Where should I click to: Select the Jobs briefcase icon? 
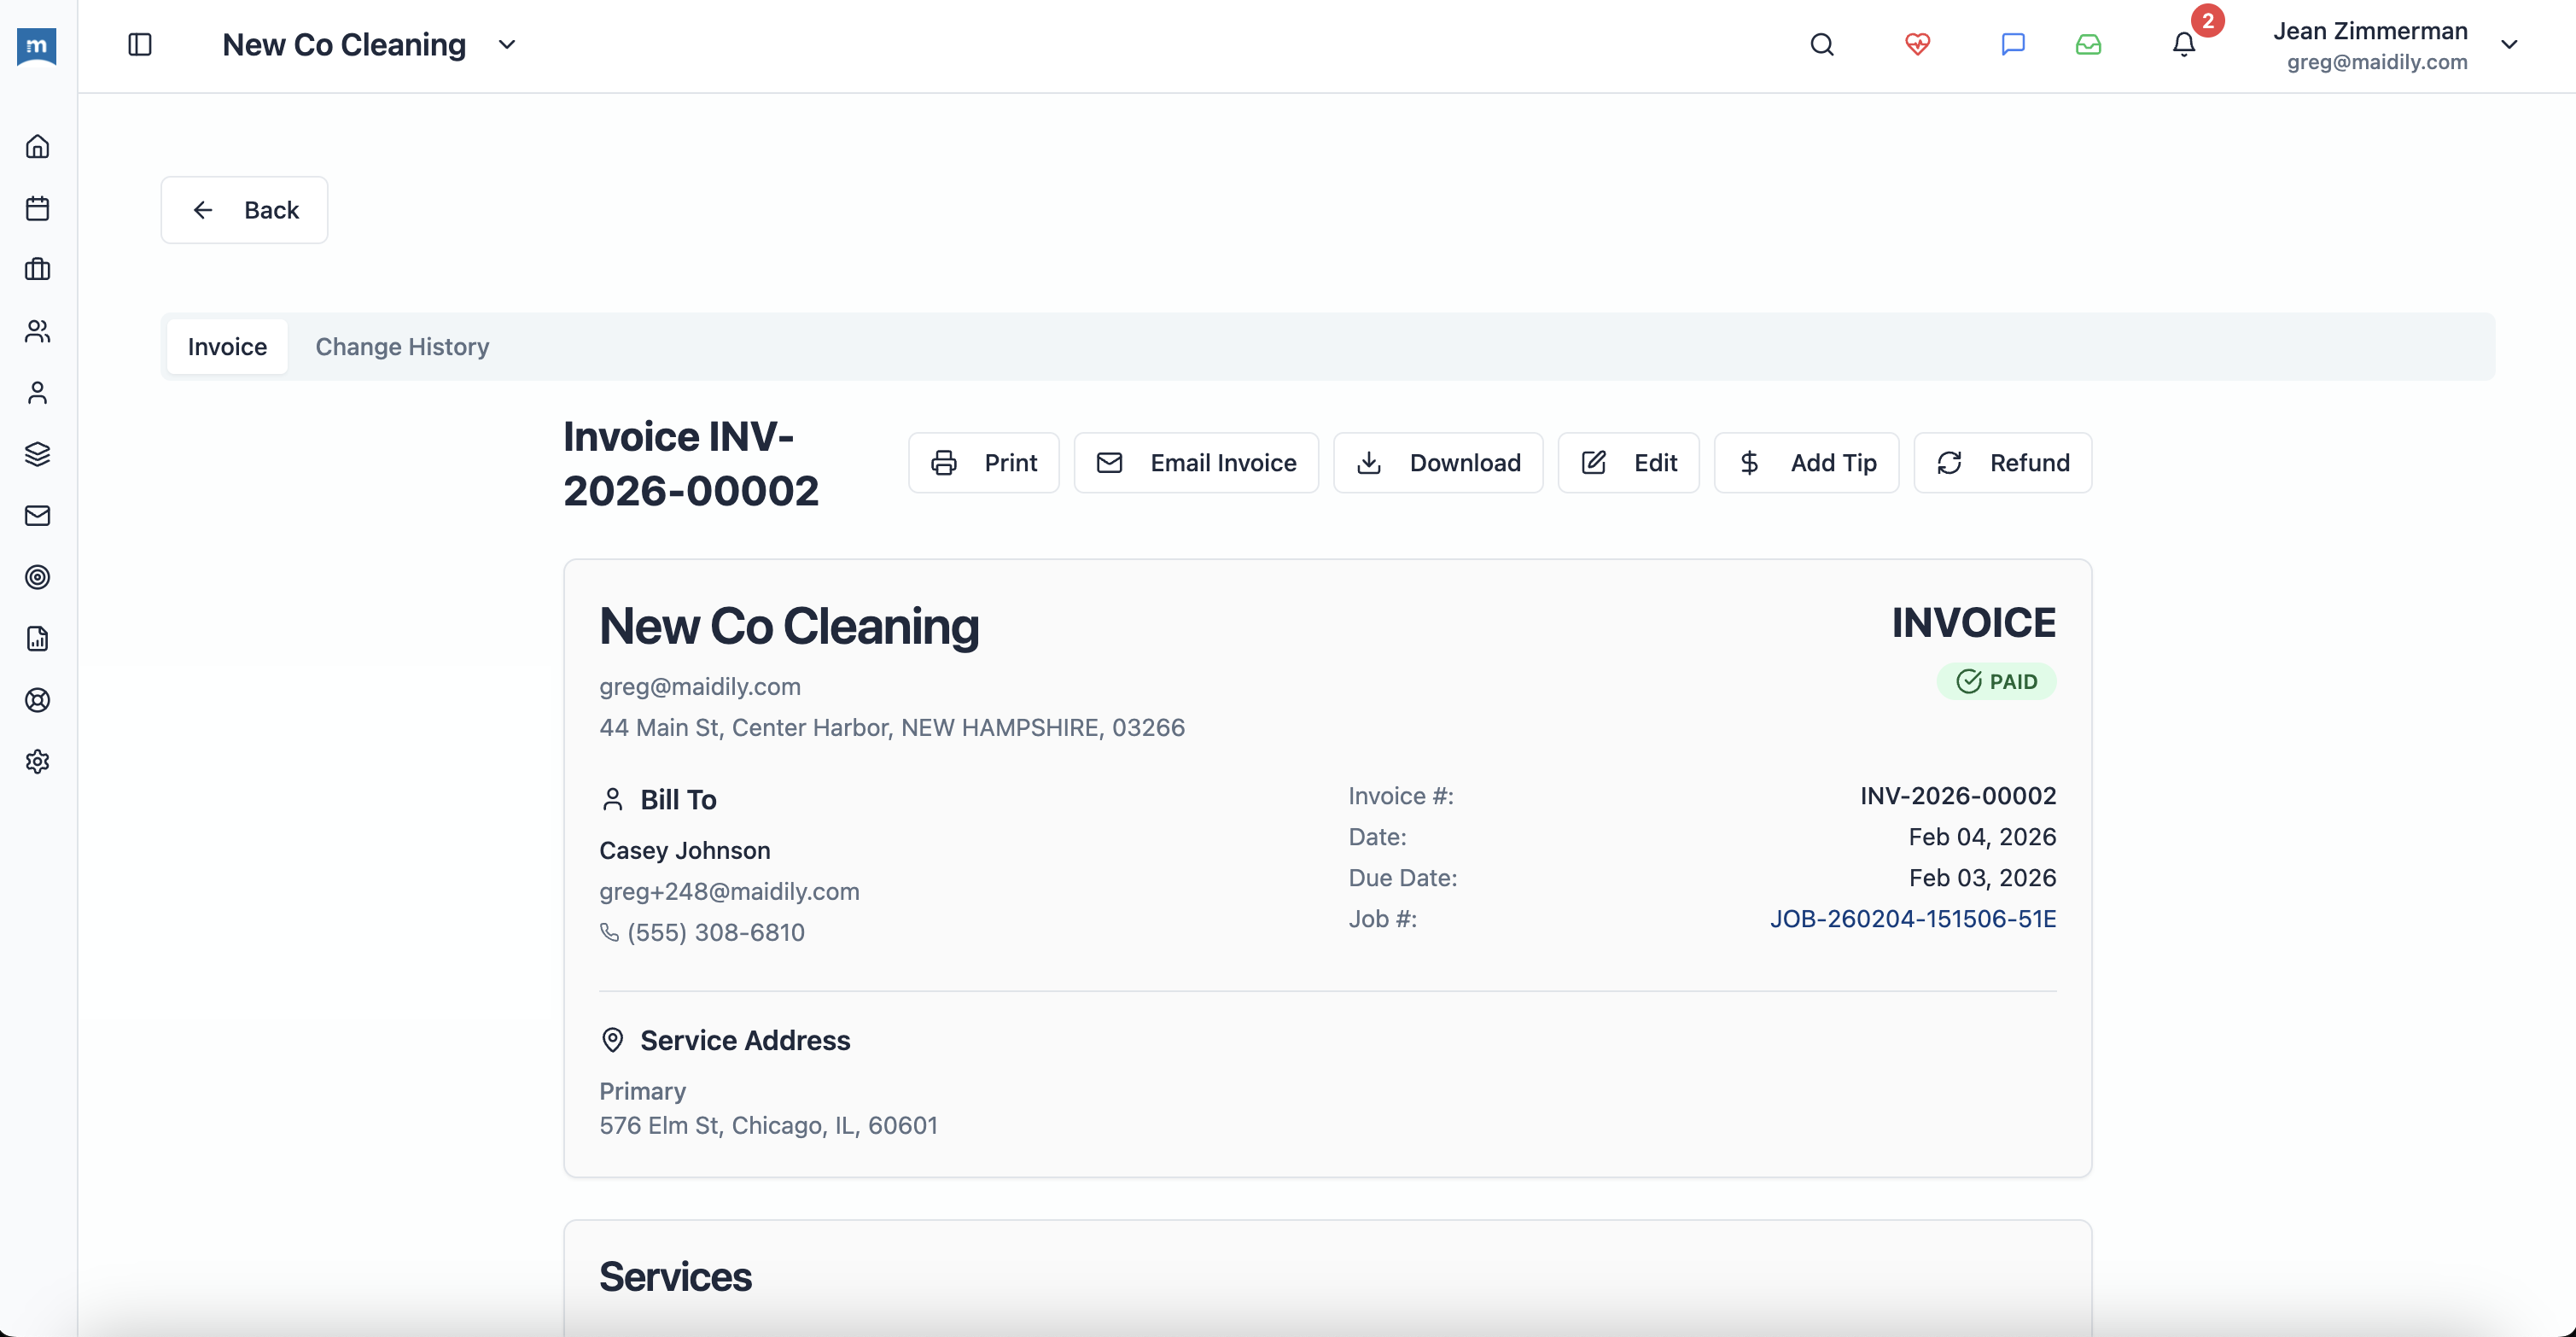pyautogui.click(x=37, y=269)
